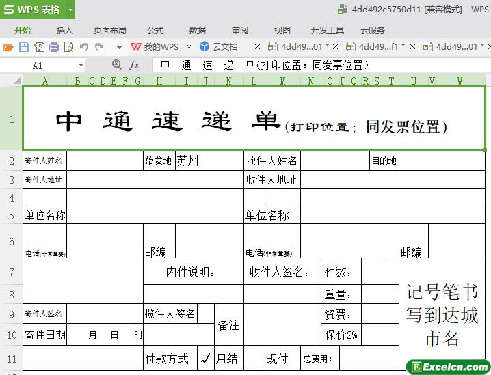
Task: Open the 公式 ribbon tab
Action: [155, 30]
